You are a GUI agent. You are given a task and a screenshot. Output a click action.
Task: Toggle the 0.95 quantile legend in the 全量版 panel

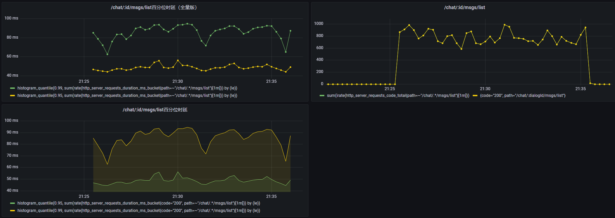pos(127,96)
